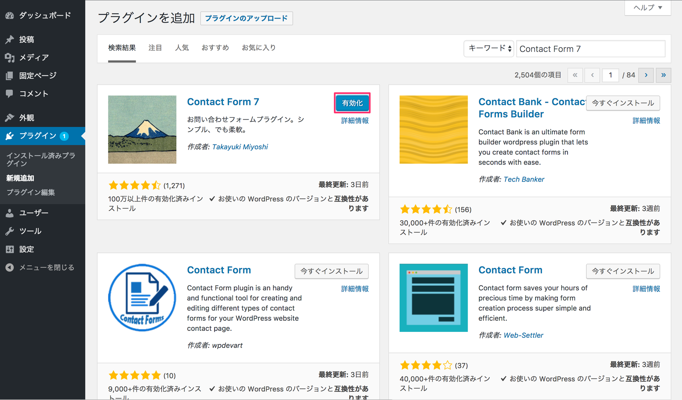The height and width of the screenshot is (400, 682).
Task: Switch to the お気に入り tab
Action: [x=259, y=48]
